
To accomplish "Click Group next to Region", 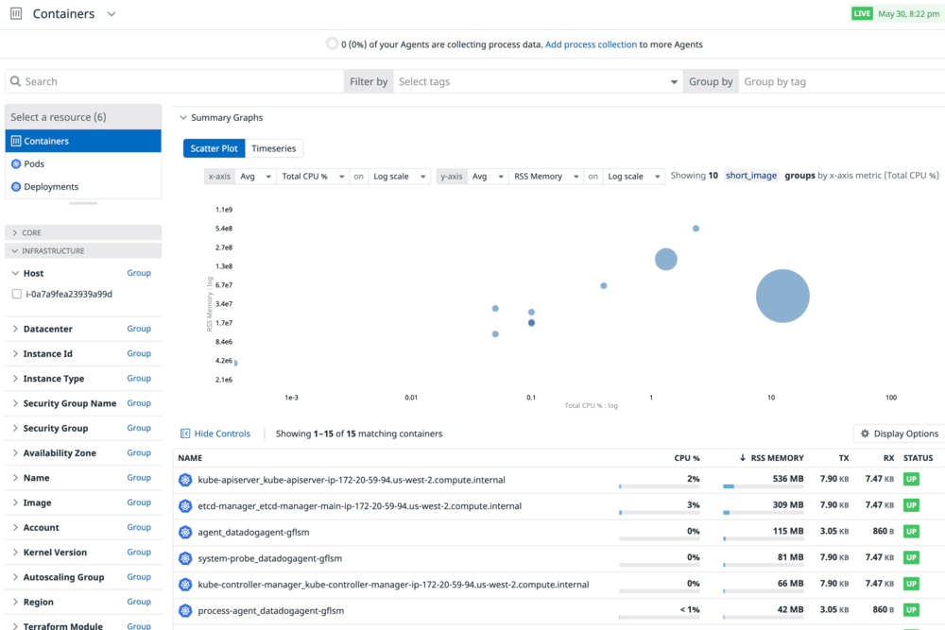I will pyautogui.click(x=139, y=601).
